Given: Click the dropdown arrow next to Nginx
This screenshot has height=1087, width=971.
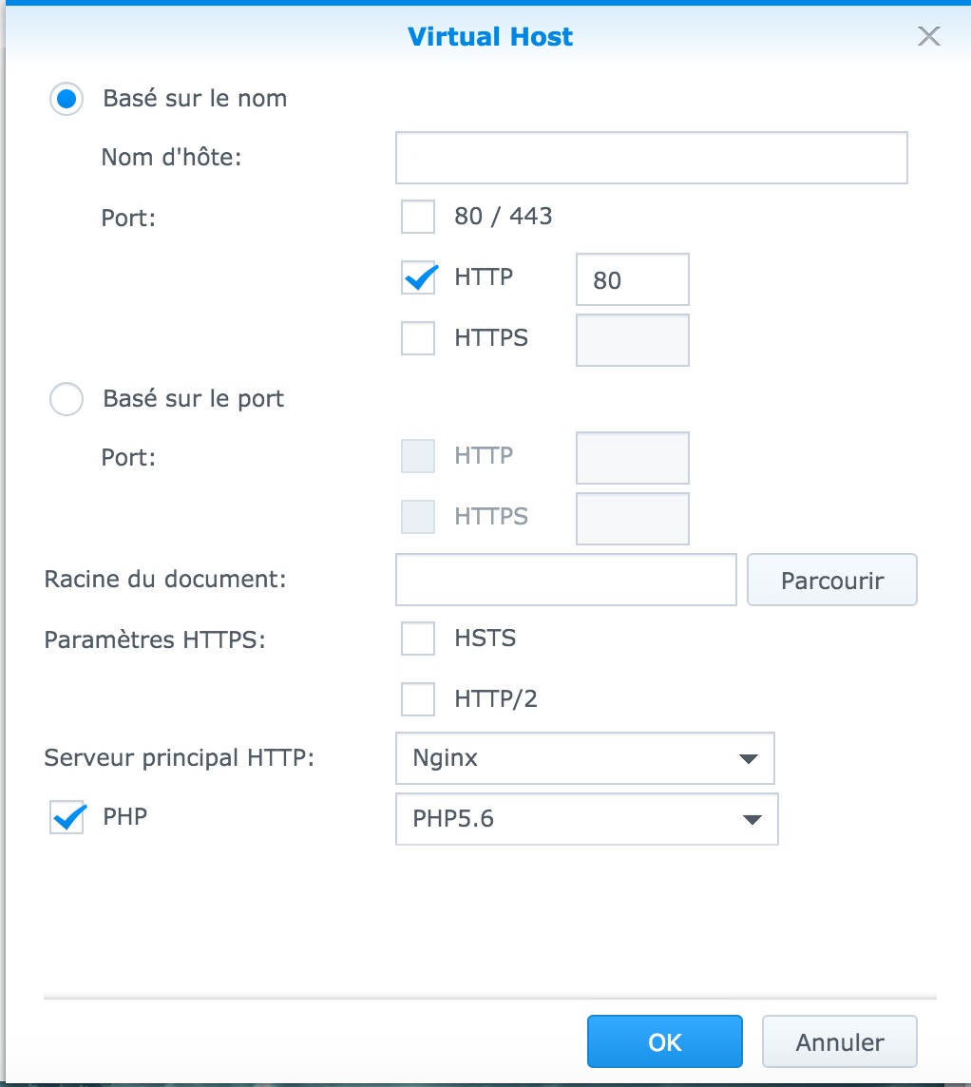Looking at the screenshot, I should 749,758.
